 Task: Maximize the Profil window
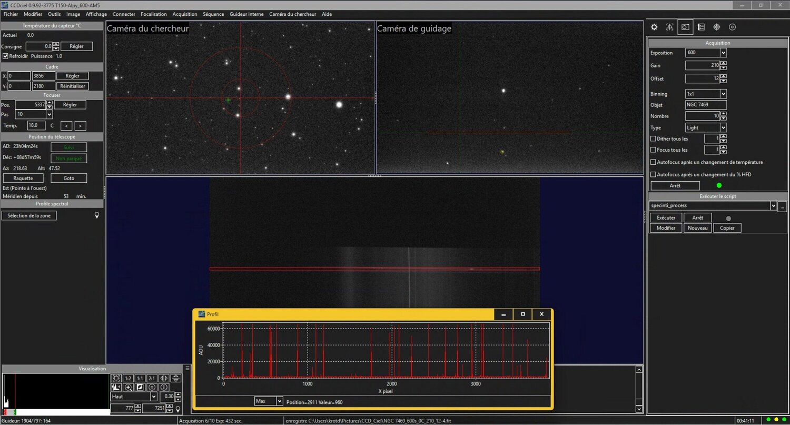click(x=522, y=314)
